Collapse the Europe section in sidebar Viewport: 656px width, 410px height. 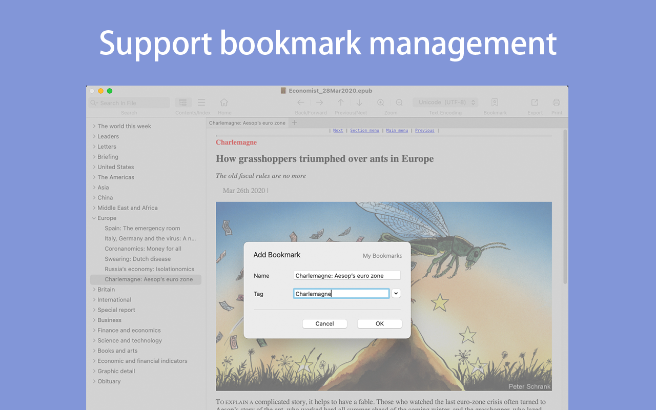pyautogui.click(x=94, y=218)
